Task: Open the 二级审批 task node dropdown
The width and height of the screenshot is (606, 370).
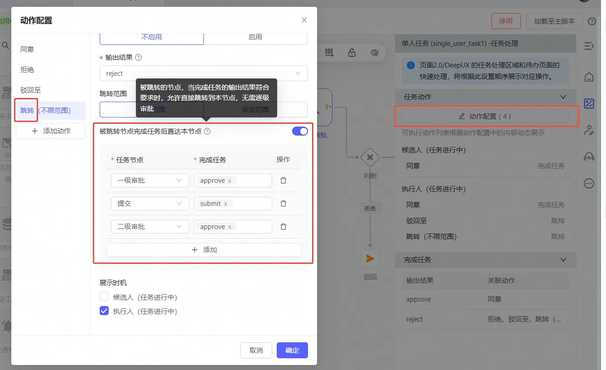Action: [x=149, y=227]
